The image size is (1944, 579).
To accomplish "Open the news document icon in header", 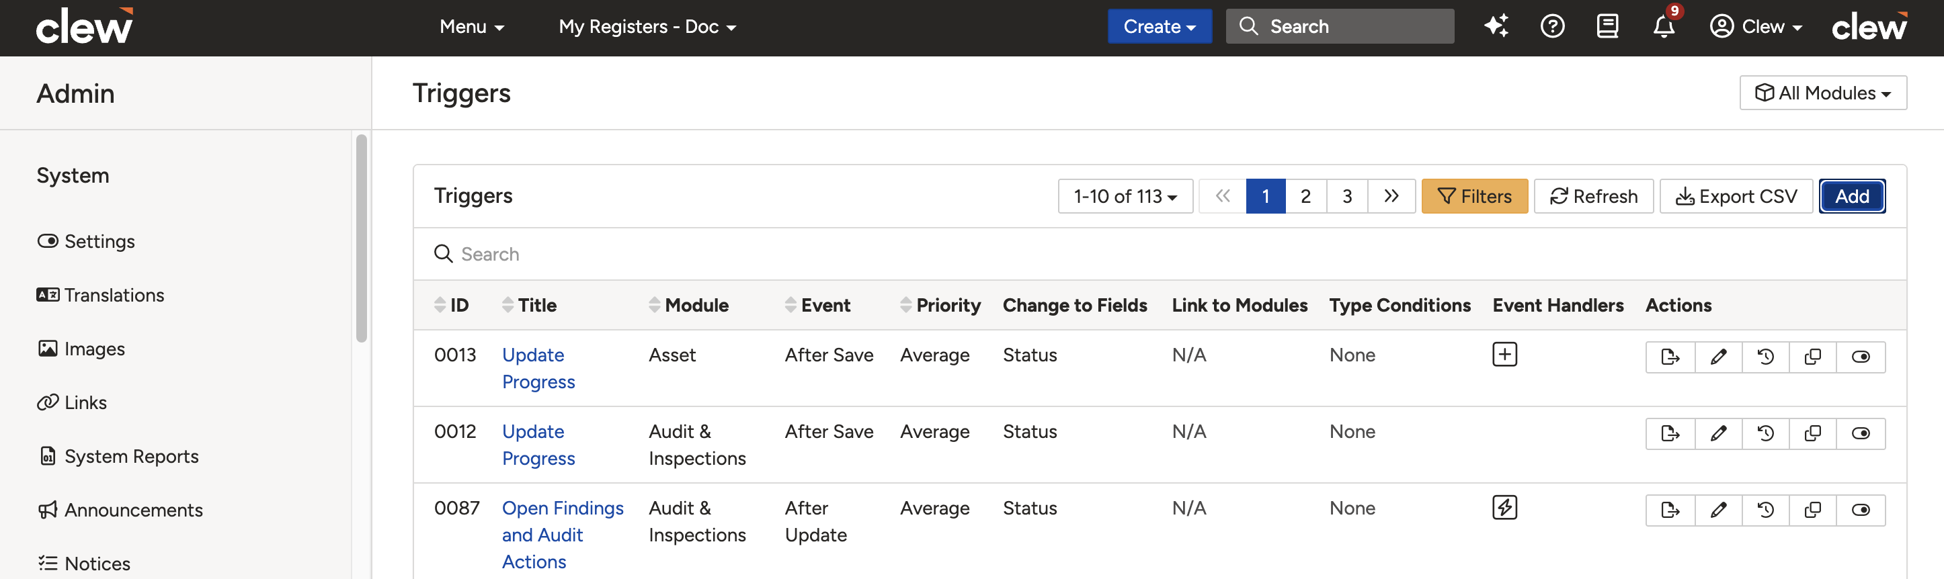I will coord(1607,26).
